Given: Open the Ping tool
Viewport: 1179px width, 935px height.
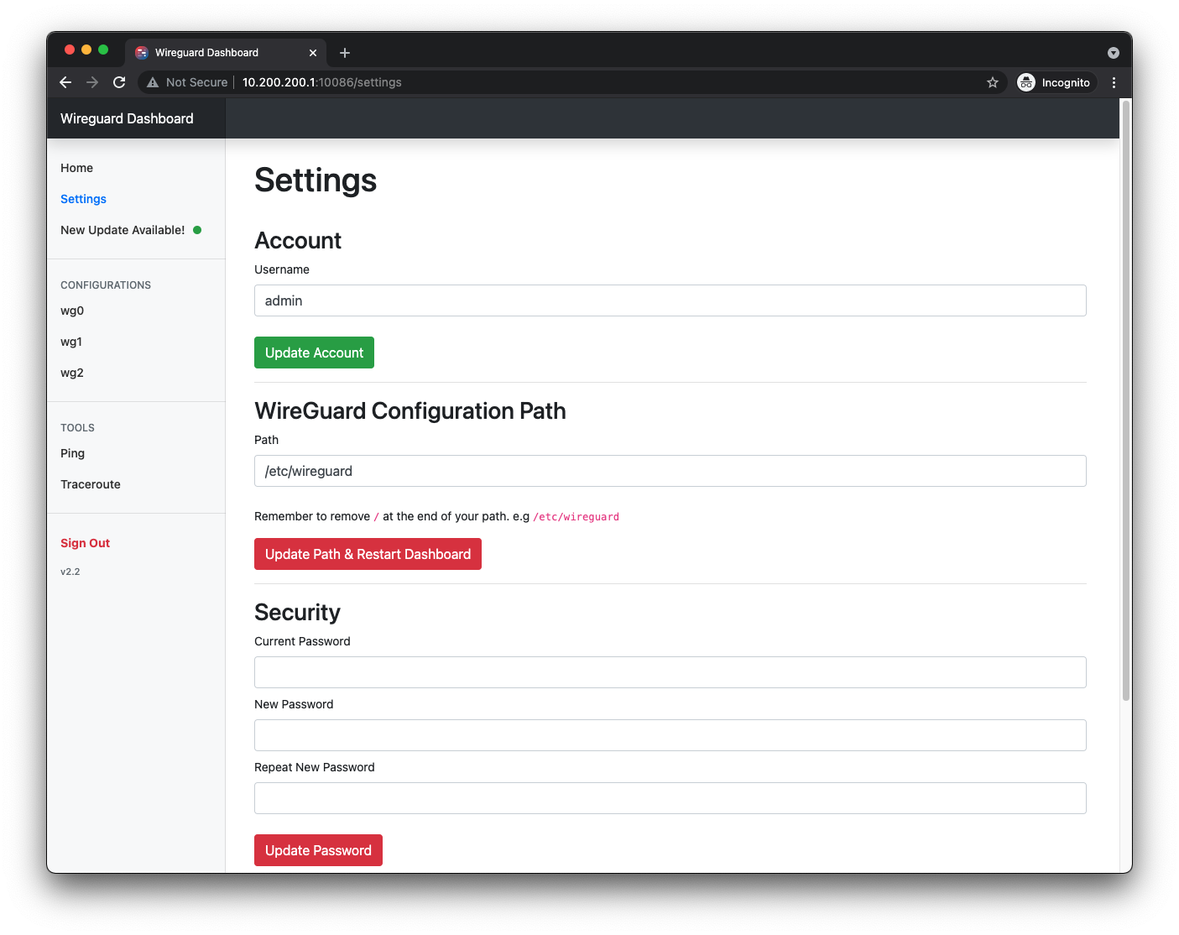Looking at the screenshot, I should point(72,453).
